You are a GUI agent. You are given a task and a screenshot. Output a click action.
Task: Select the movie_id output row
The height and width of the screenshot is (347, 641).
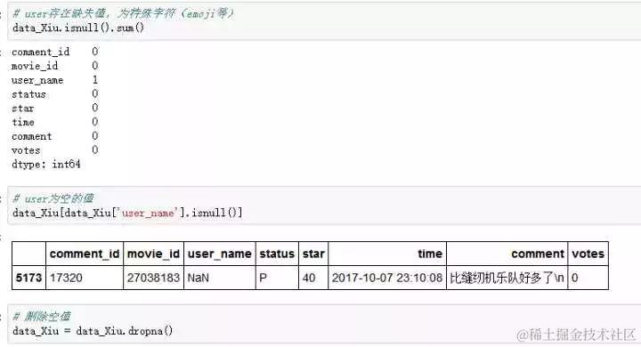(x=55, y=66)
